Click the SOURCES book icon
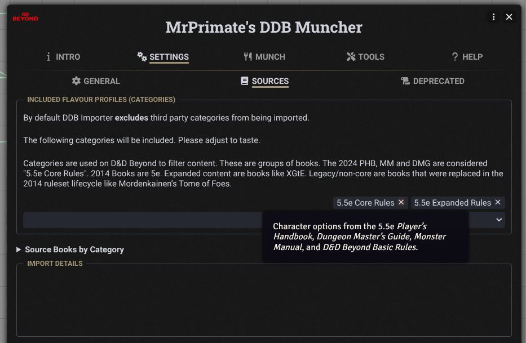Viewport: 526px width, 343px height. pyautogui.click(x=244, y=81)
